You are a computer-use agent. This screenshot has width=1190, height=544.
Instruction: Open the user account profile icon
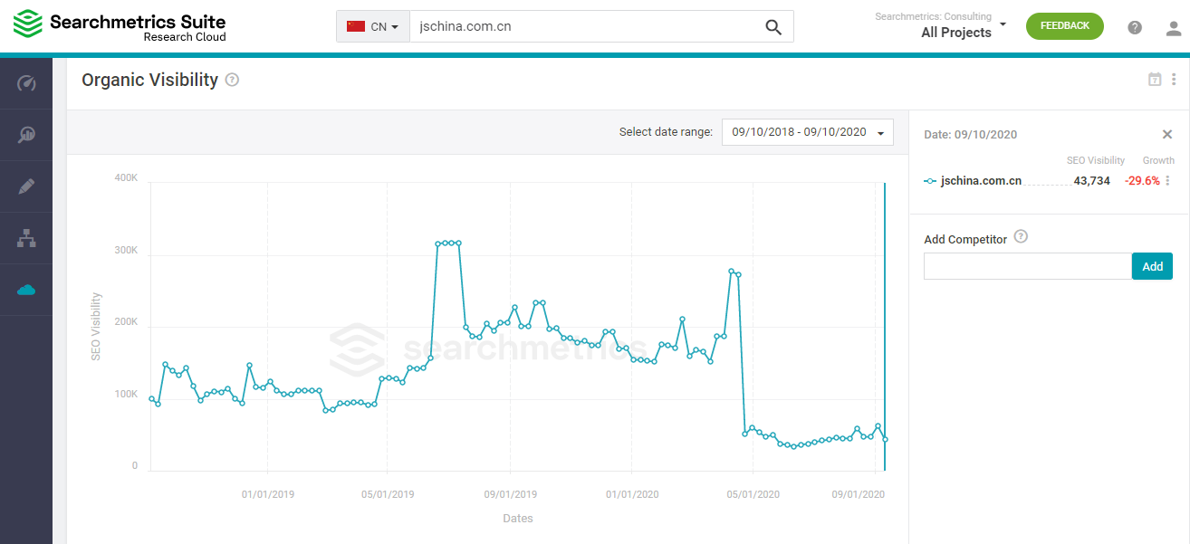point(1174,27)
